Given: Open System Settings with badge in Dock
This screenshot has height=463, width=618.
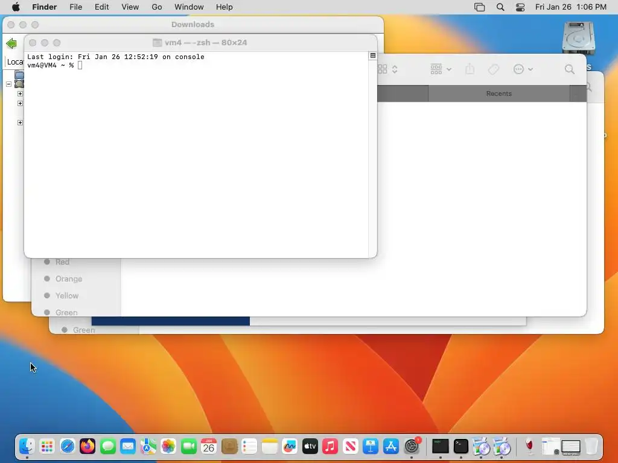Looking at the screenshot, I should (x=412, y=447).
